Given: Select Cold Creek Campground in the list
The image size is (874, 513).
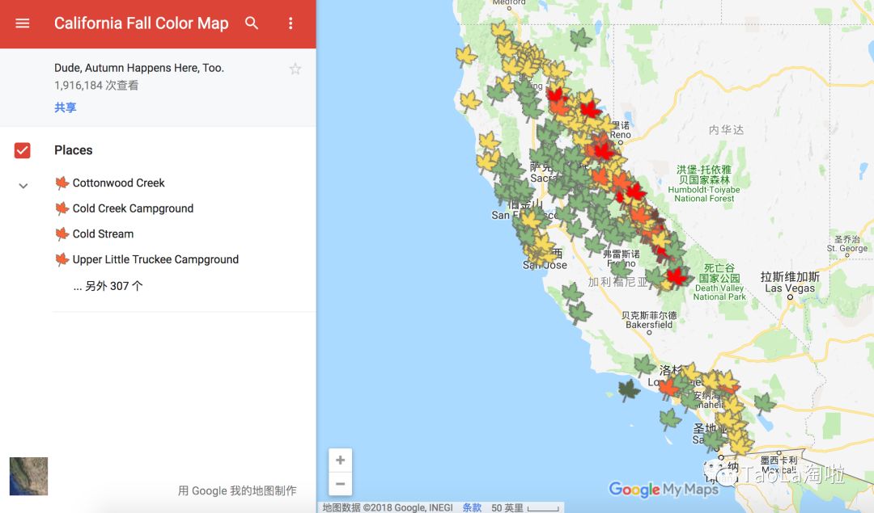Looking at the screenshot, I should click(x=133, y=208).
